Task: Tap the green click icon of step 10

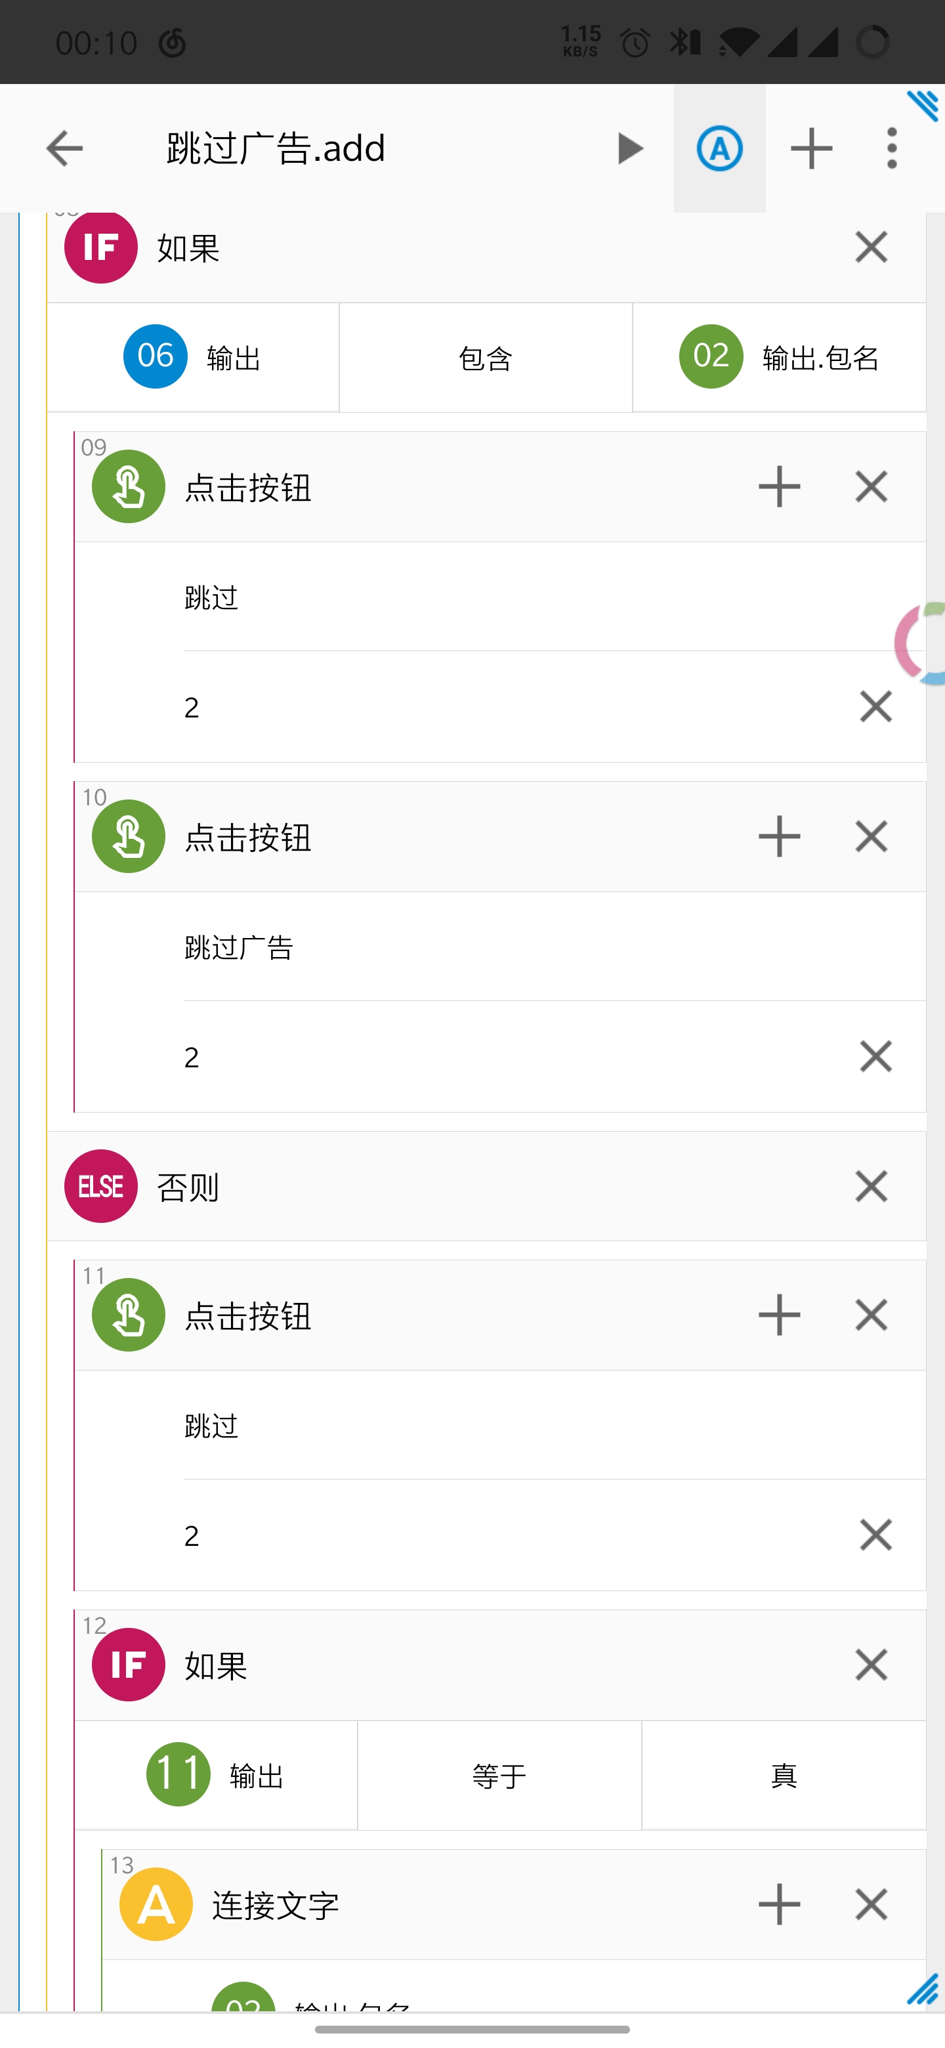Action: (x=129, y=836)
